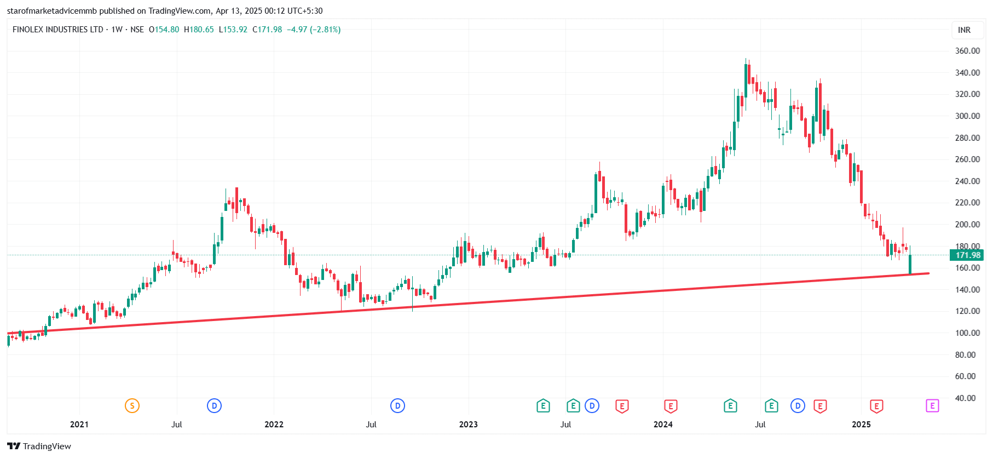Click the Jul label between 2021 and 2022
Image resolution: width=993 pixels, height=458 pixels.
coord(177,425)
